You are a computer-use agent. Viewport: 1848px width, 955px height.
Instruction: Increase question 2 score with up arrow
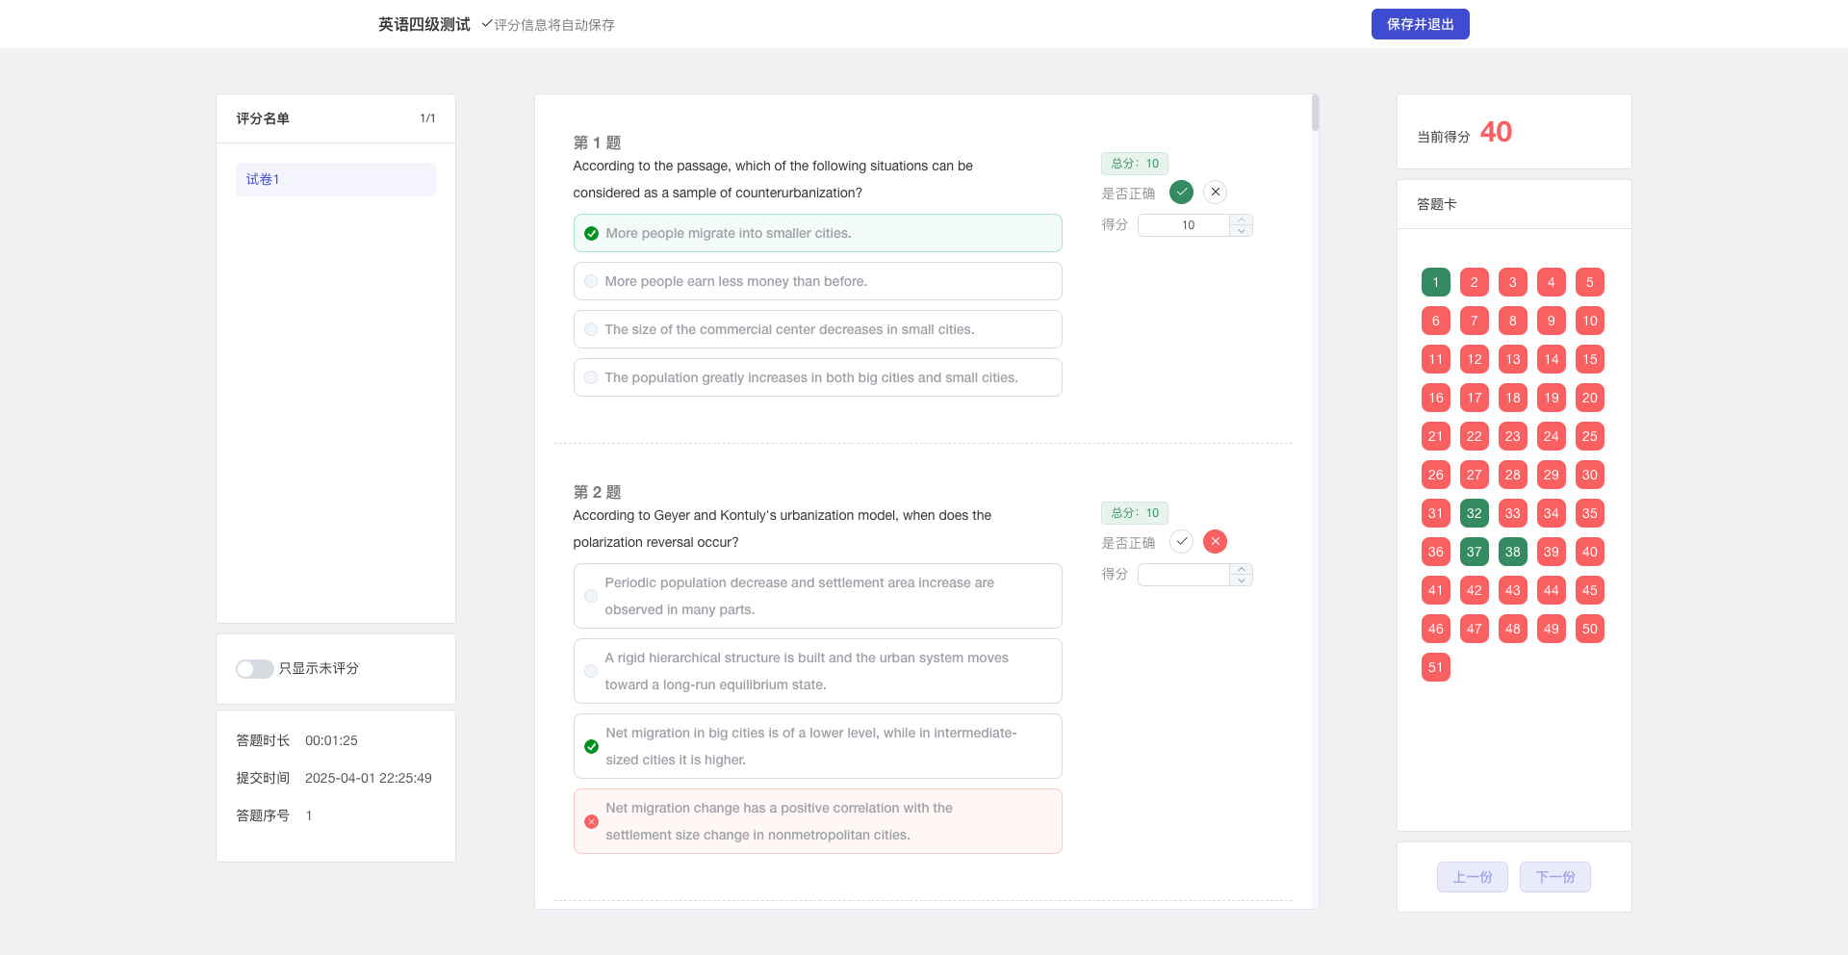(1242, 569)
